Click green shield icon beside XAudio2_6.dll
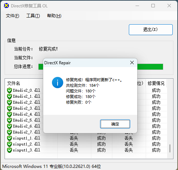The height and width of the screenshot is (170, 178). click(x=9, y=126)
